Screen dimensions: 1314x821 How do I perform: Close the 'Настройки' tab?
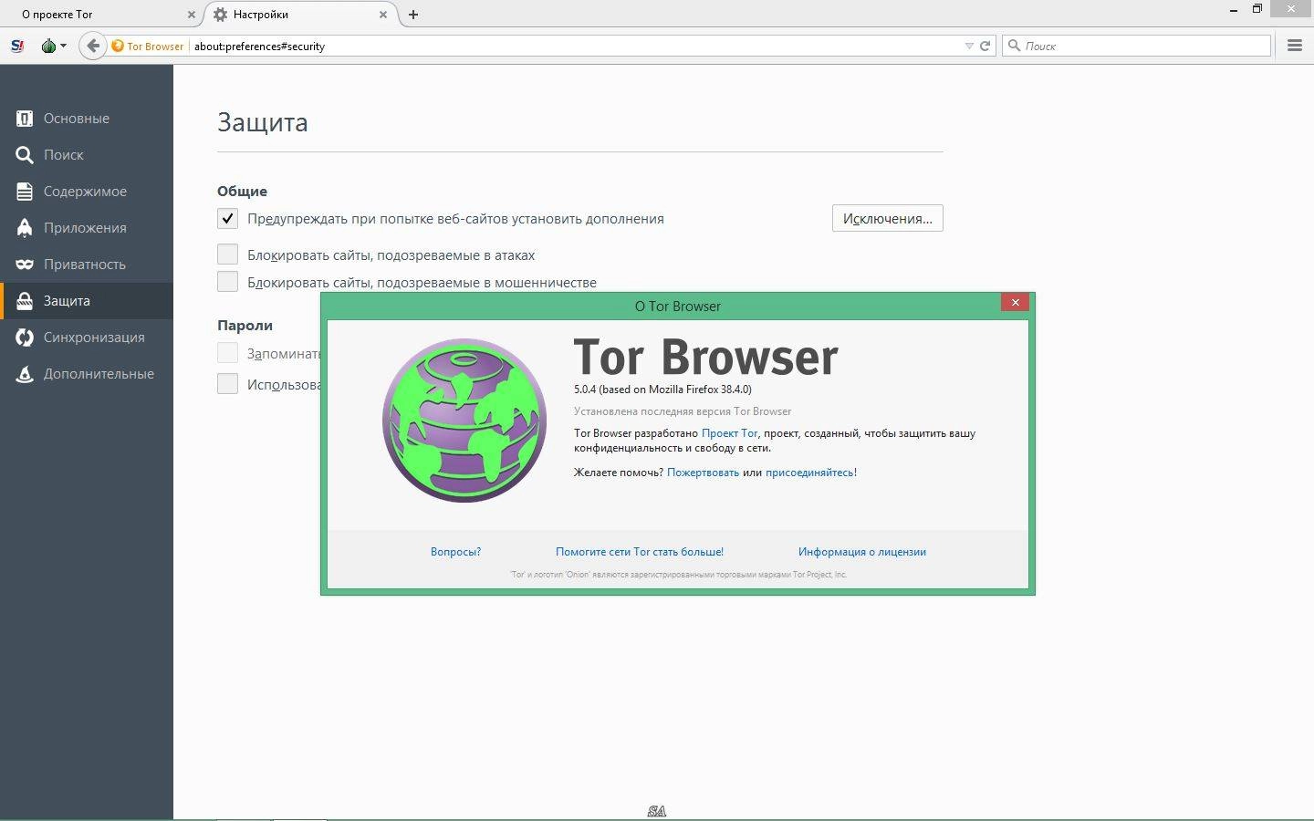[x=383, y=15]
